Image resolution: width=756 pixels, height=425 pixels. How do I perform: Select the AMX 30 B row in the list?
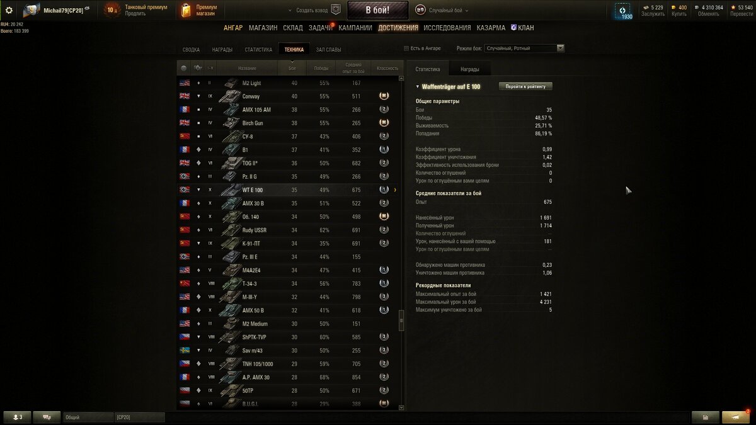(289, 203)
